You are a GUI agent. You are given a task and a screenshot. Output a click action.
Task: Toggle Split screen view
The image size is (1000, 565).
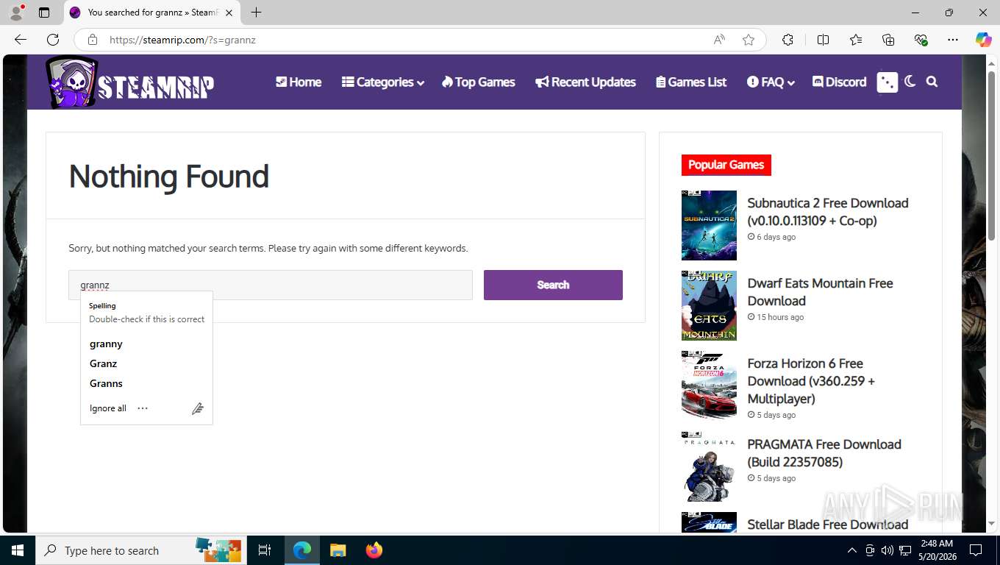823,40
